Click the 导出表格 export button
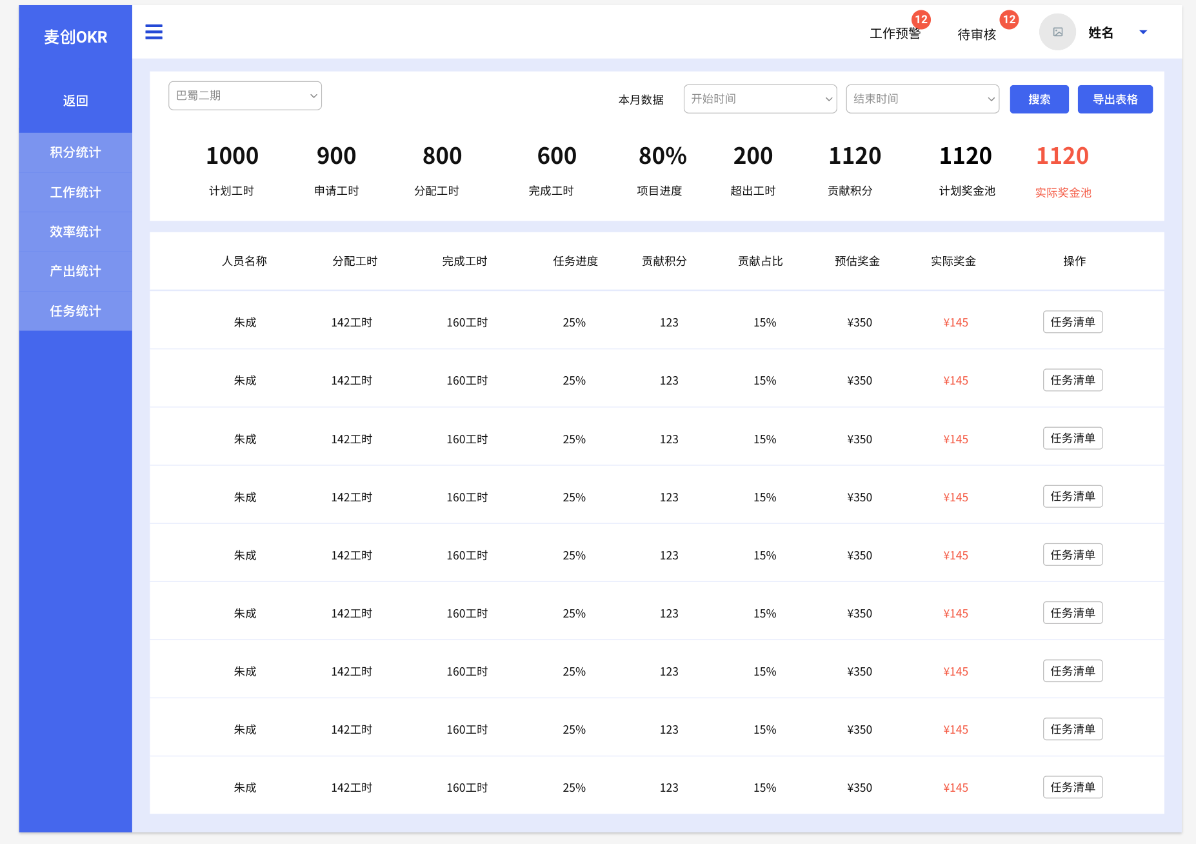The height and width of the screenshot is (844, 1196). click(1115, 99)
